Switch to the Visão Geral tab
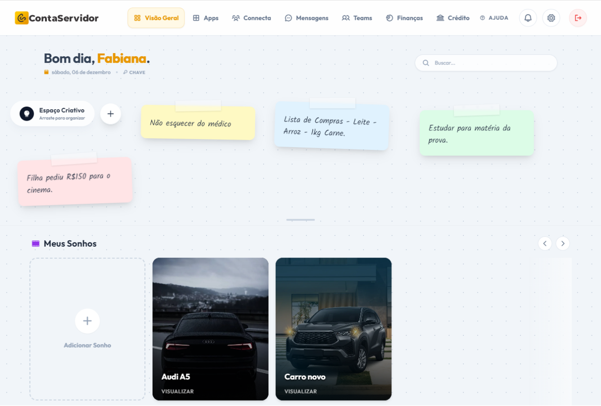Image resolution: width=601 pixels, height=406 pixels. pos(156,18)
